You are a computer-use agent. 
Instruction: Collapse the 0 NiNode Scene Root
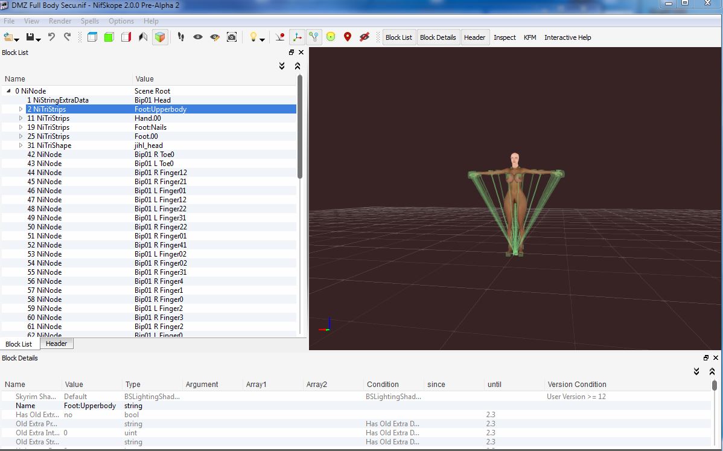tap(8, 91)
